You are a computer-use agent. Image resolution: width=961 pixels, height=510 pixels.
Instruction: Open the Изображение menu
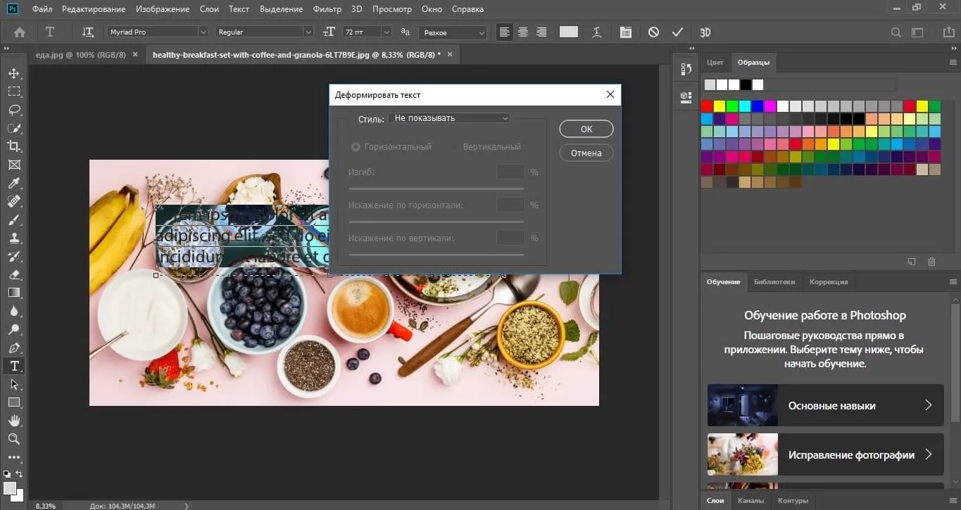point(163,9)
